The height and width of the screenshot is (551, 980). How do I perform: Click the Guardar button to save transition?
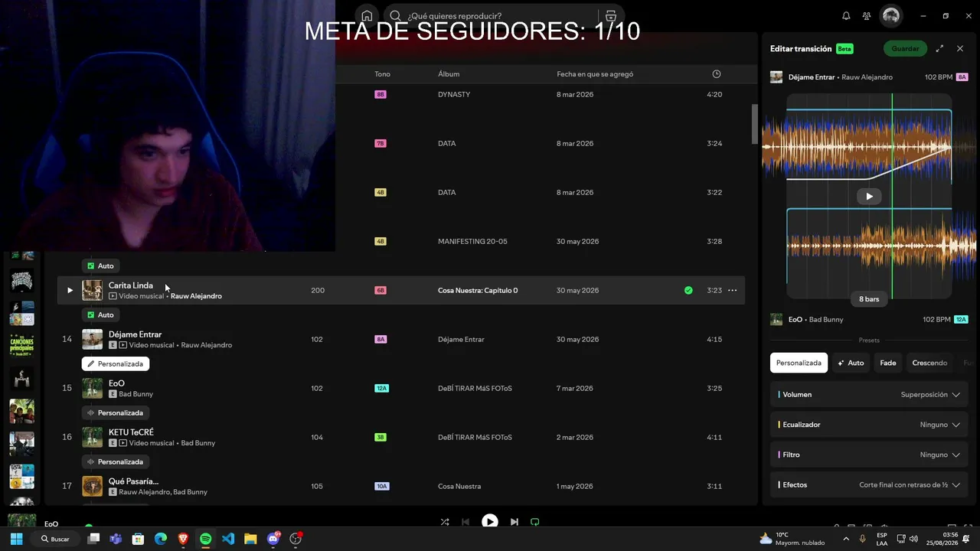click(905, 49)
